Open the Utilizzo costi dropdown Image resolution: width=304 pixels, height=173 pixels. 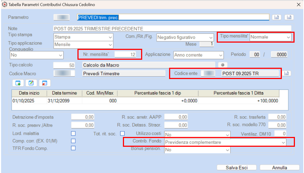pyautogui.click(x=197, y=134)
